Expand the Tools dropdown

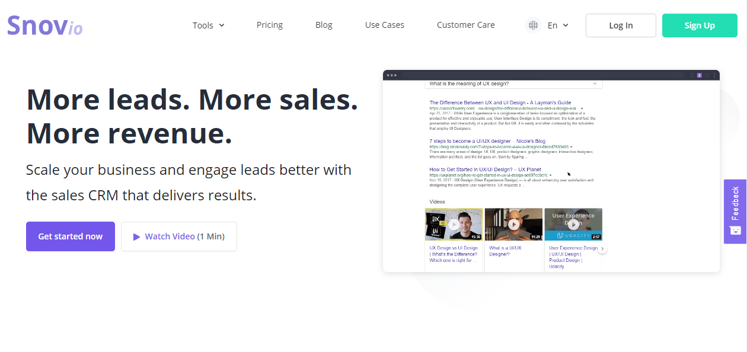[x=208, y=25]
